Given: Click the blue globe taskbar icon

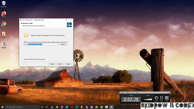Looking at the screenshot, I should point(87,107).
